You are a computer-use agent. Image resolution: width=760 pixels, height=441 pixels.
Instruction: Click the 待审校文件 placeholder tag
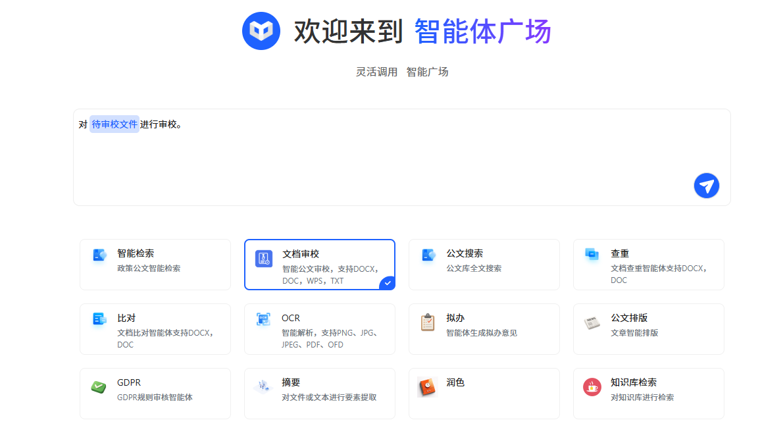(114, 124)
